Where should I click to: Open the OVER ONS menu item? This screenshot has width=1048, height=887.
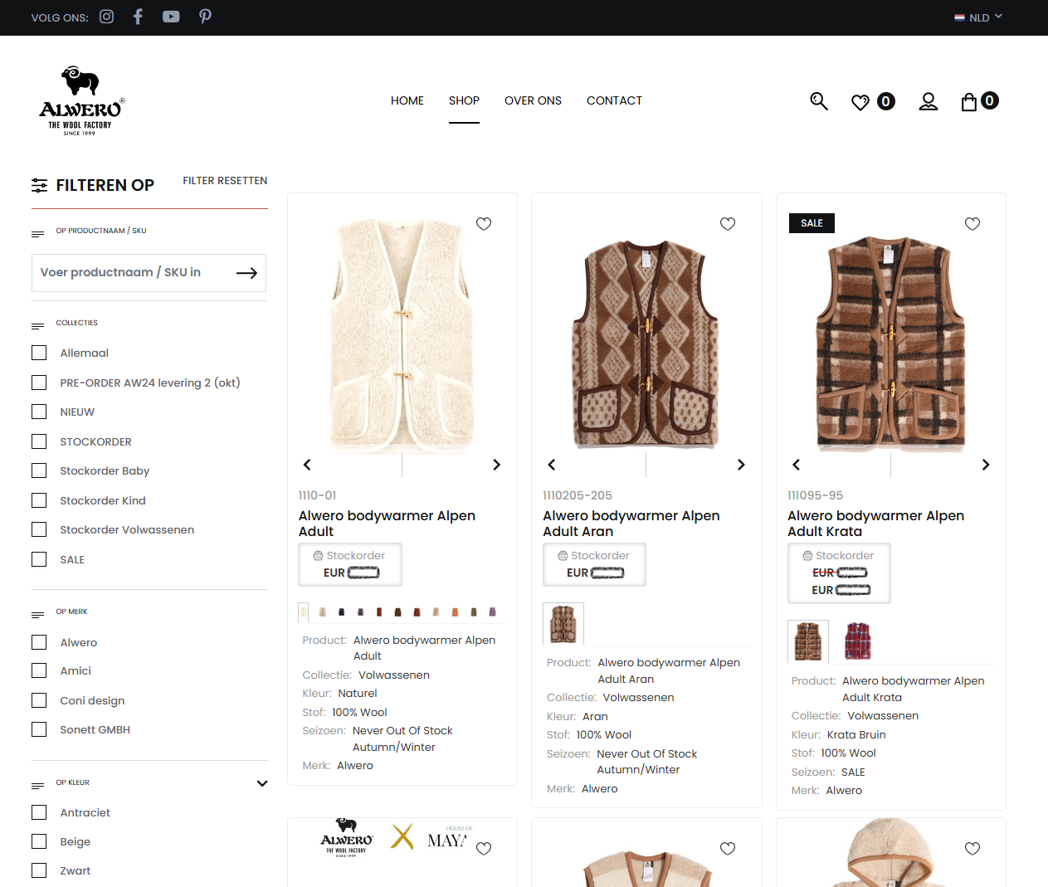(533, 100)
